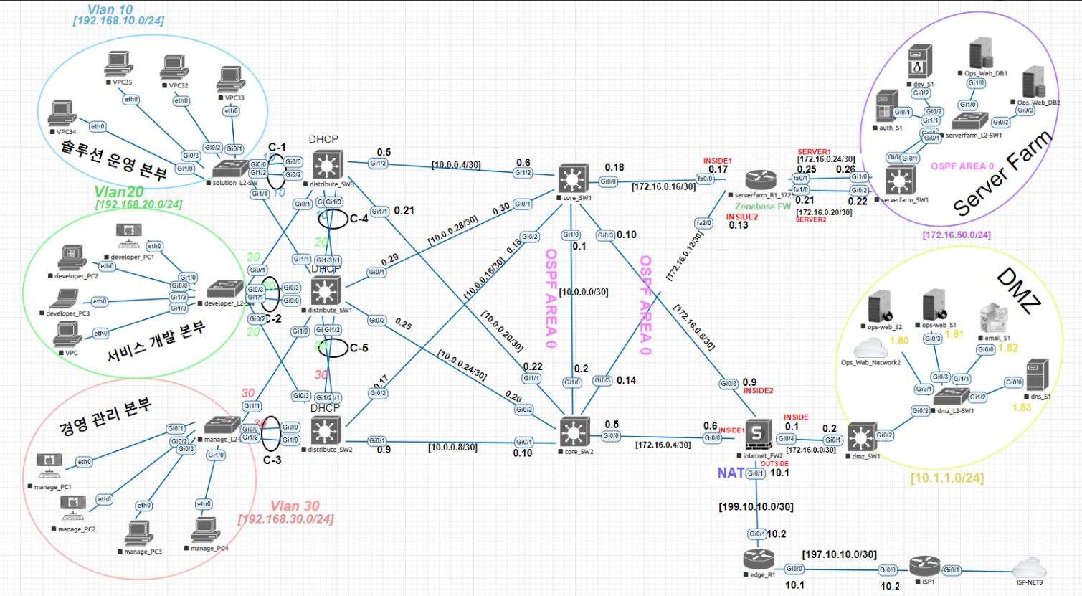The image size is (1082, 596).
Task: Select the C-5 port-channel label
Action: [359, 348]
